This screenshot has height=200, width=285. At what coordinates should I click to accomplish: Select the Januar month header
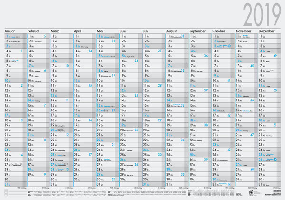coord(11,31)
